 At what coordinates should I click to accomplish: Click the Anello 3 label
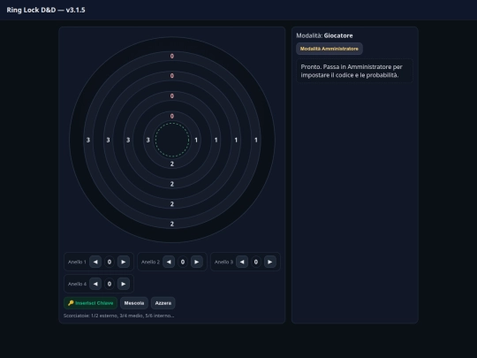pyautogui.click(x=223, y=262)
